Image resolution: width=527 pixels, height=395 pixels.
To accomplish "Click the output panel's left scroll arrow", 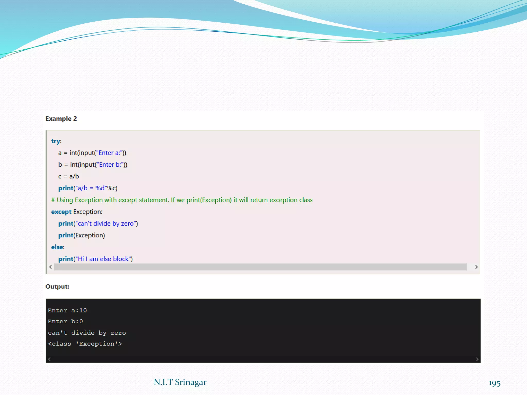I will pyautogui.click(x=49, y=359).
